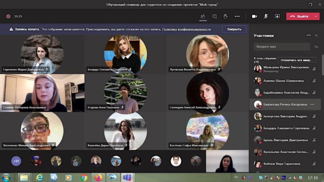Open more actions ellipsis in meeting toolbar

click(x=237, y=16)
